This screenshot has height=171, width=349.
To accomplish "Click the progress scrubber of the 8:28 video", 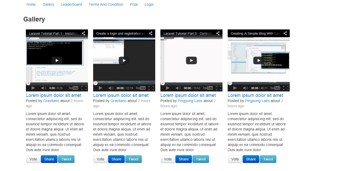I will coord(28,83).
